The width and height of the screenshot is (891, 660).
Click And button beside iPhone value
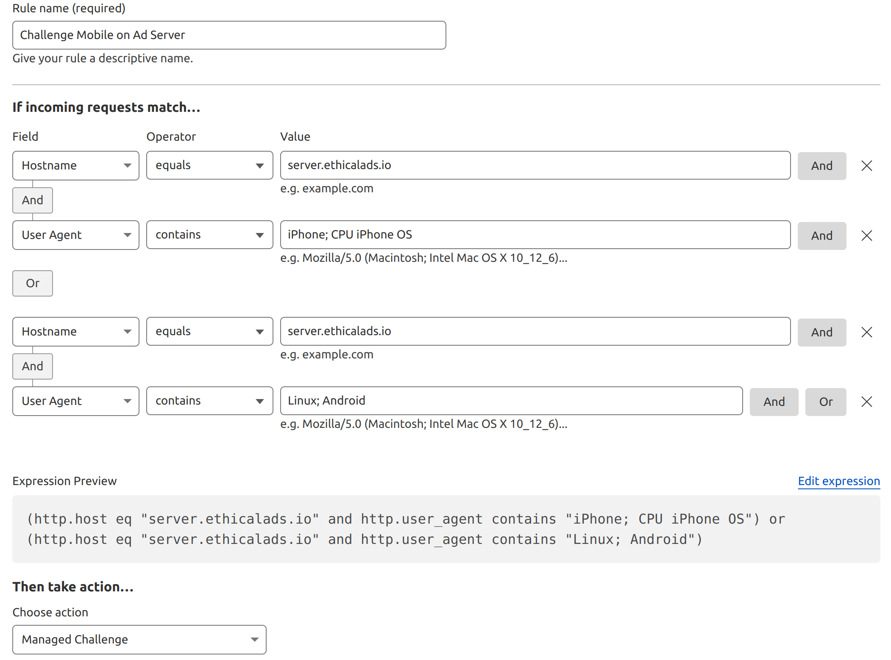[821, 236]
